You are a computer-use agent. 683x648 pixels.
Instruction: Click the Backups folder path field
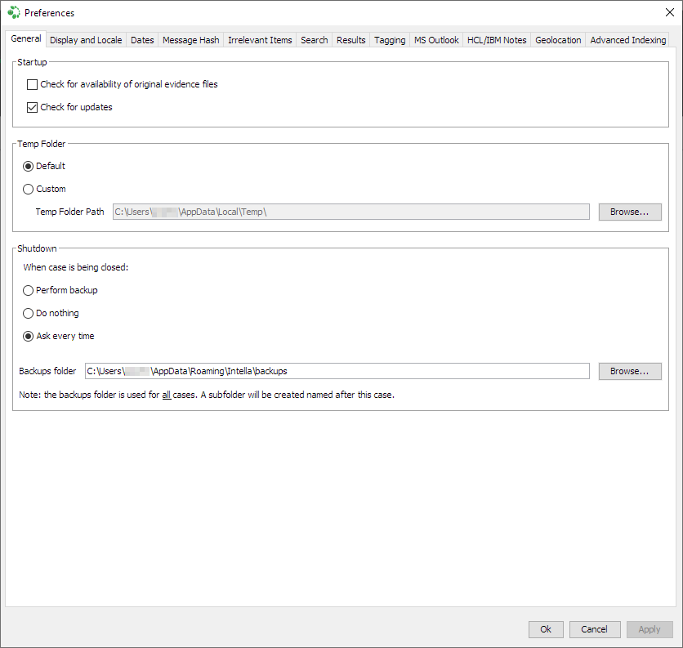pos(337,371)
